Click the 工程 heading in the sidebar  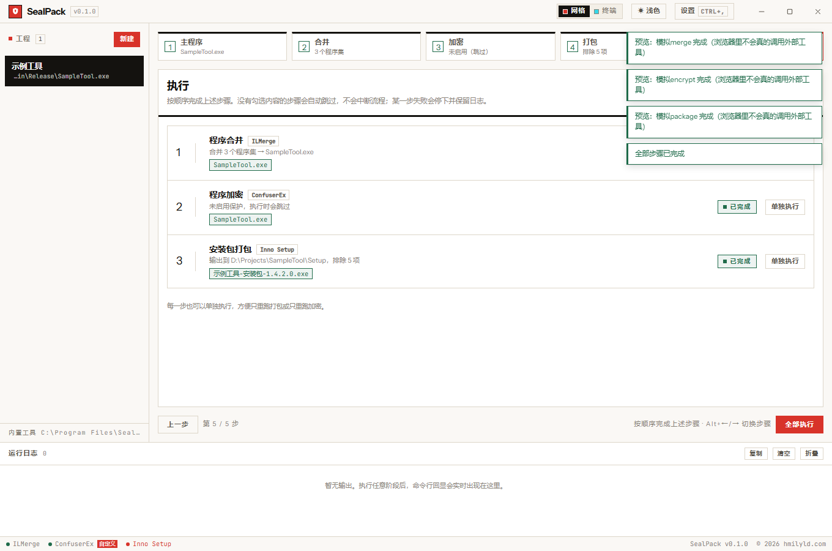(x=23, y=39)
